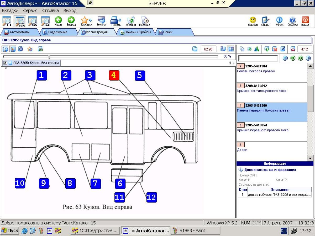Expand the Закладки bookmarks dropdown
Image resolution: width=315 pixels, height=236 pixels.
point(90,20)
